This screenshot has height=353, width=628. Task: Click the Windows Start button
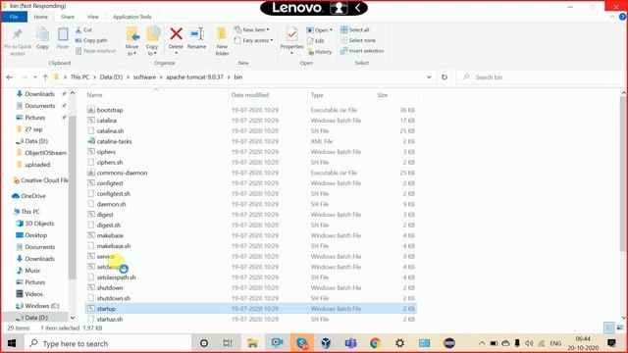point(12,343)
